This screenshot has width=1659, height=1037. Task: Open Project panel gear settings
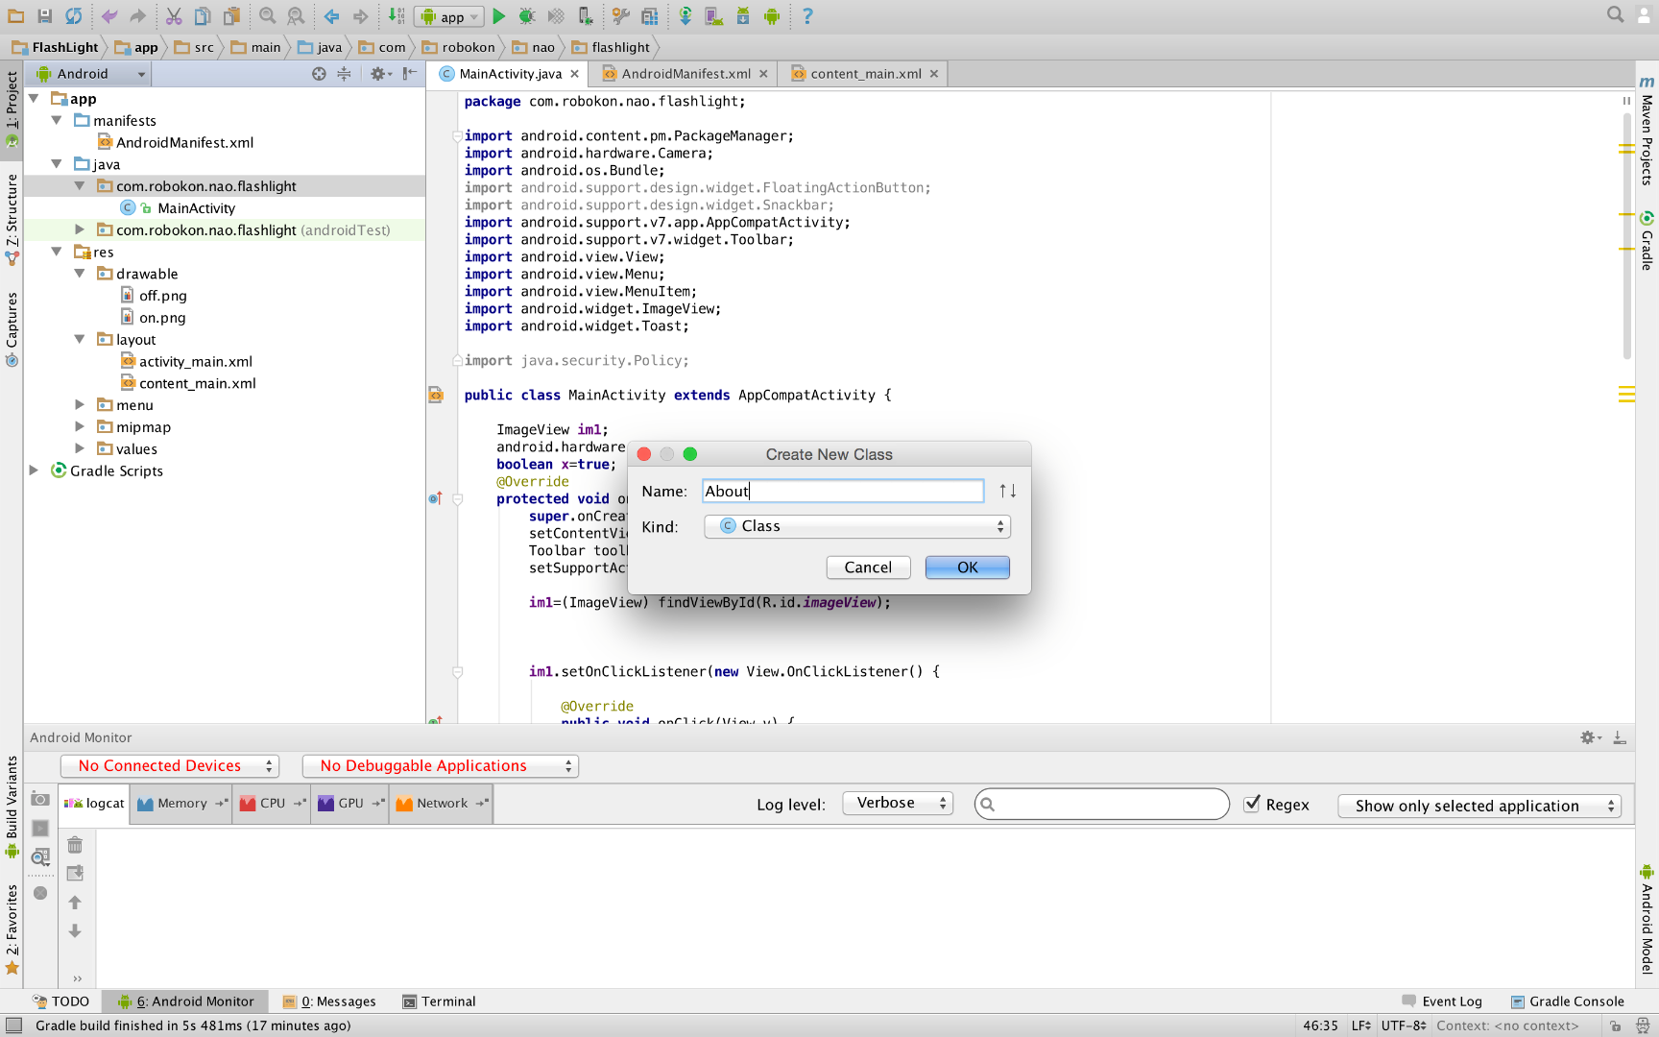[380, 74]
